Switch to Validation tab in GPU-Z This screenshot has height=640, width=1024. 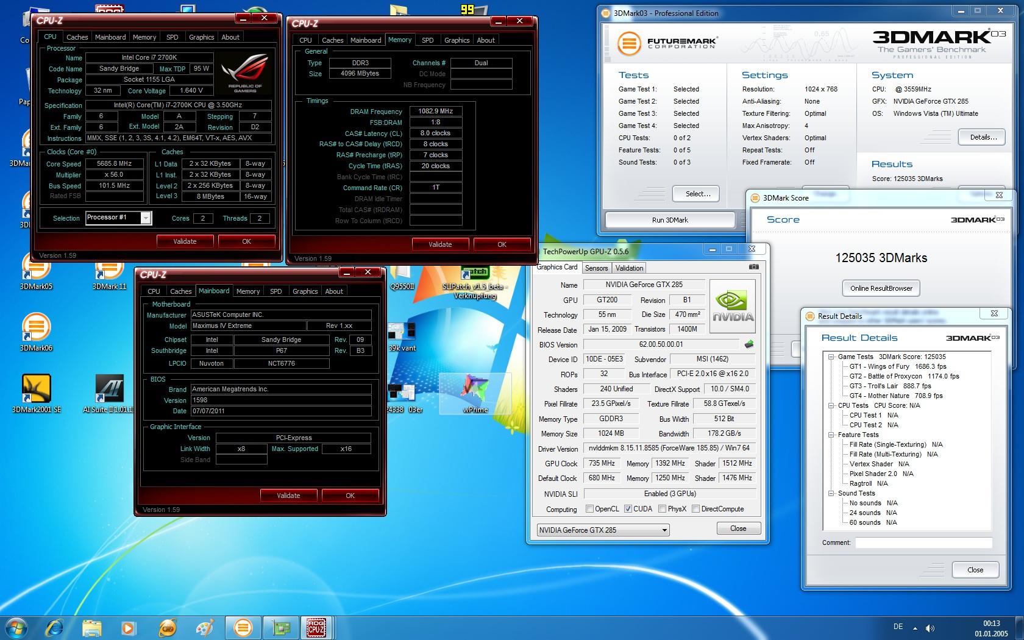click(629, 268)
